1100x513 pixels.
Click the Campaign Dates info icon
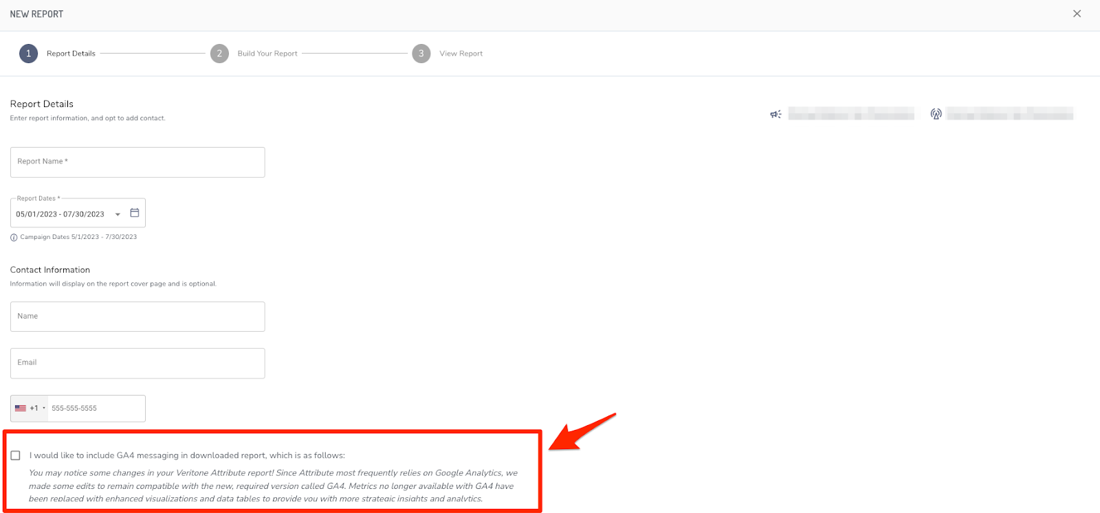pos(14,238)
